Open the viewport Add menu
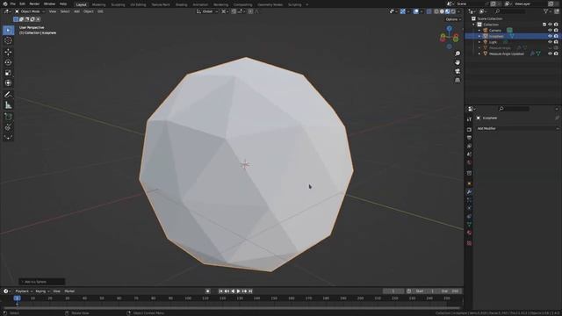This screenshot has height=316, width=562. pos(76,11)
